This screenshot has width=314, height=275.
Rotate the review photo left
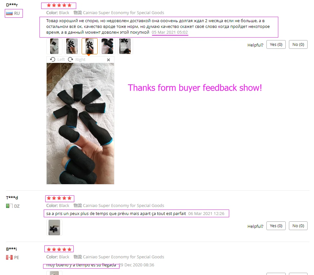pyautogui.click(x=57, y=60)
